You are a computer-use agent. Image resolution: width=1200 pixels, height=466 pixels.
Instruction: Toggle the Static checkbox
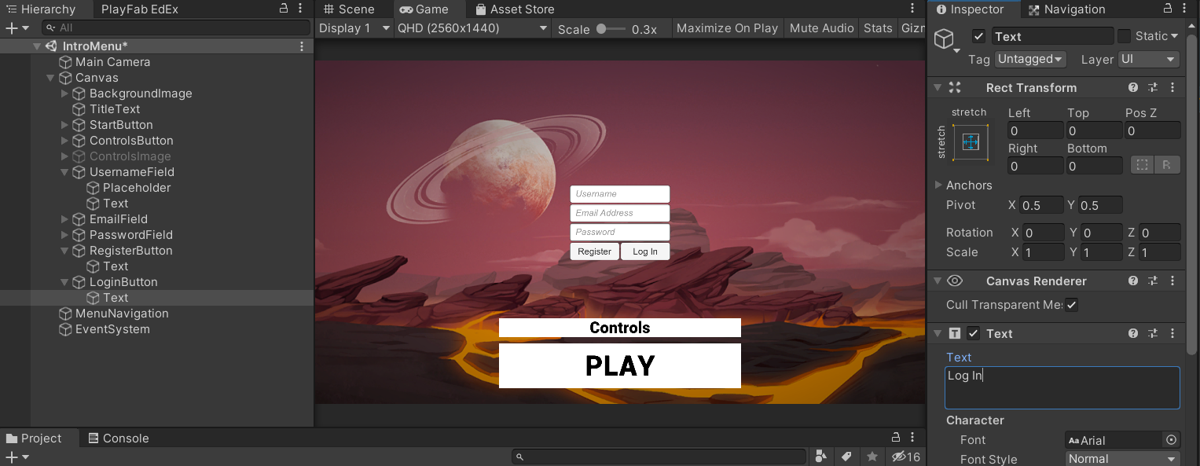(x=1124, y=36)
